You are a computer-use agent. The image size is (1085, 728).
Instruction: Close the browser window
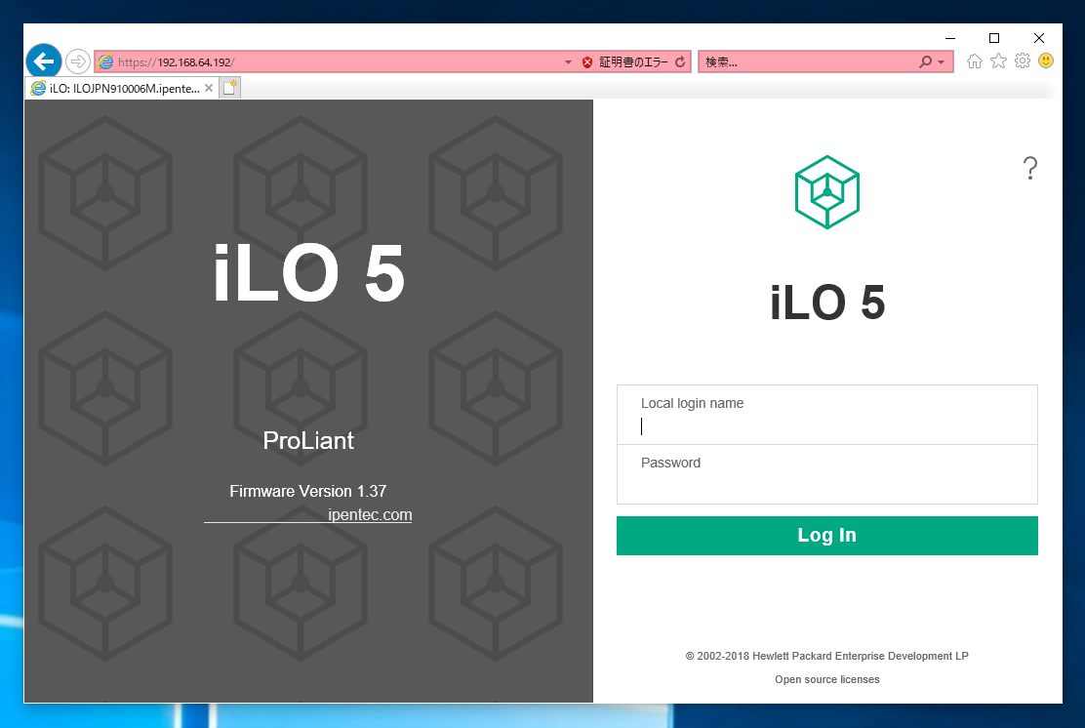[1038, 38]
